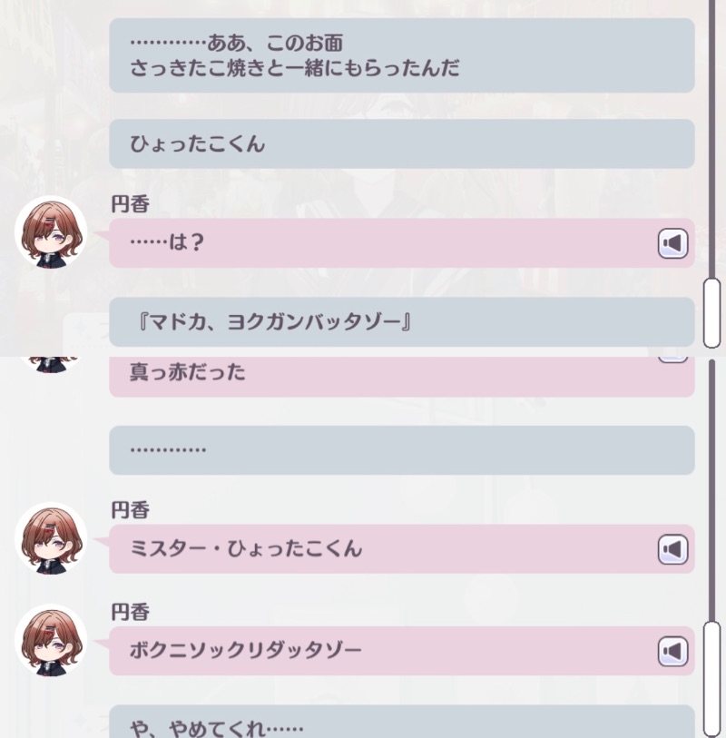Tap the 円香 name label above 「……は？」
Image resolution: width=726 pixels, height=738 pixels.
131,204
